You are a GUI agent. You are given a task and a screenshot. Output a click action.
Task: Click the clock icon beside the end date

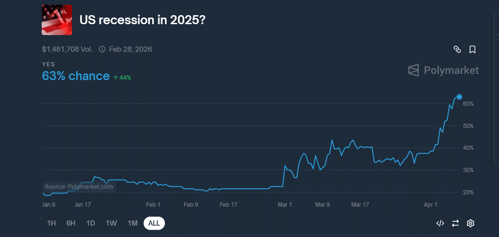pos(102,49)
